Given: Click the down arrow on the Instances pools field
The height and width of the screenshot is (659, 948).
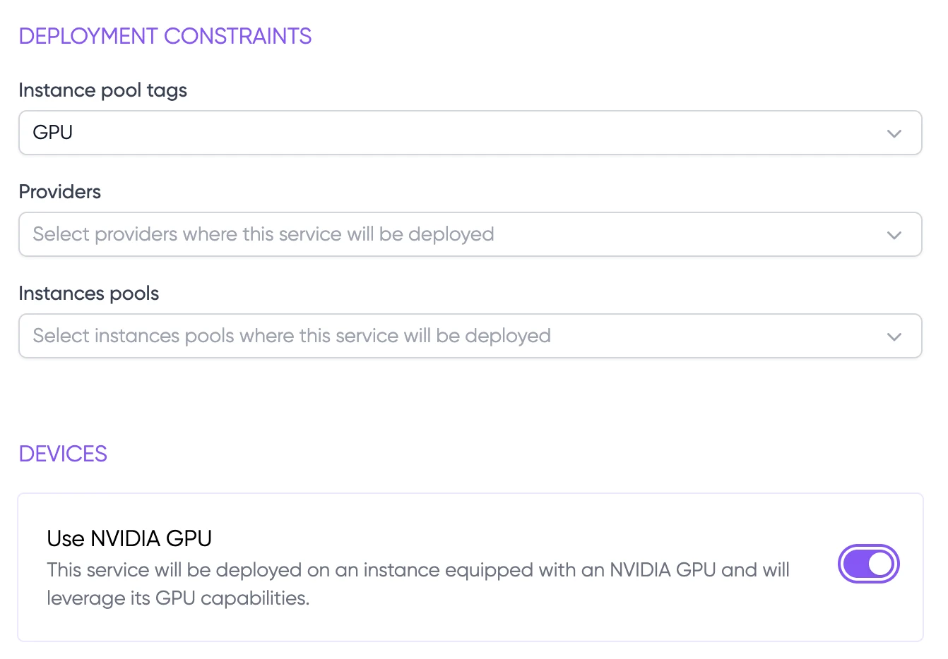Looking at the screenshot, I should [894, 336].
